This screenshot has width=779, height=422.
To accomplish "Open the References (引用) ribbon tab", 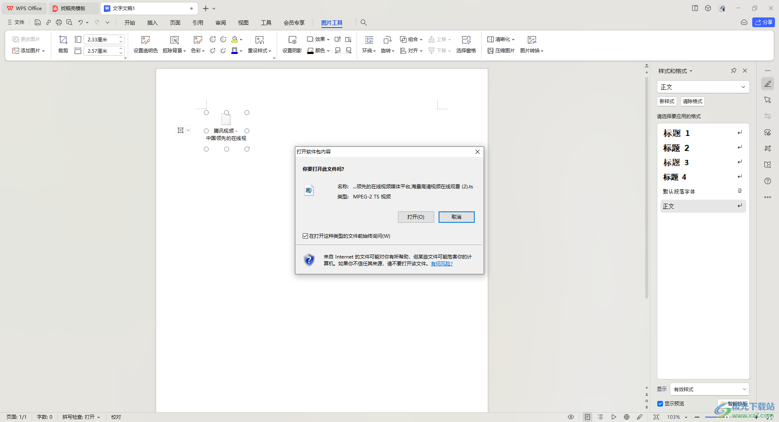I will point(198,23).
